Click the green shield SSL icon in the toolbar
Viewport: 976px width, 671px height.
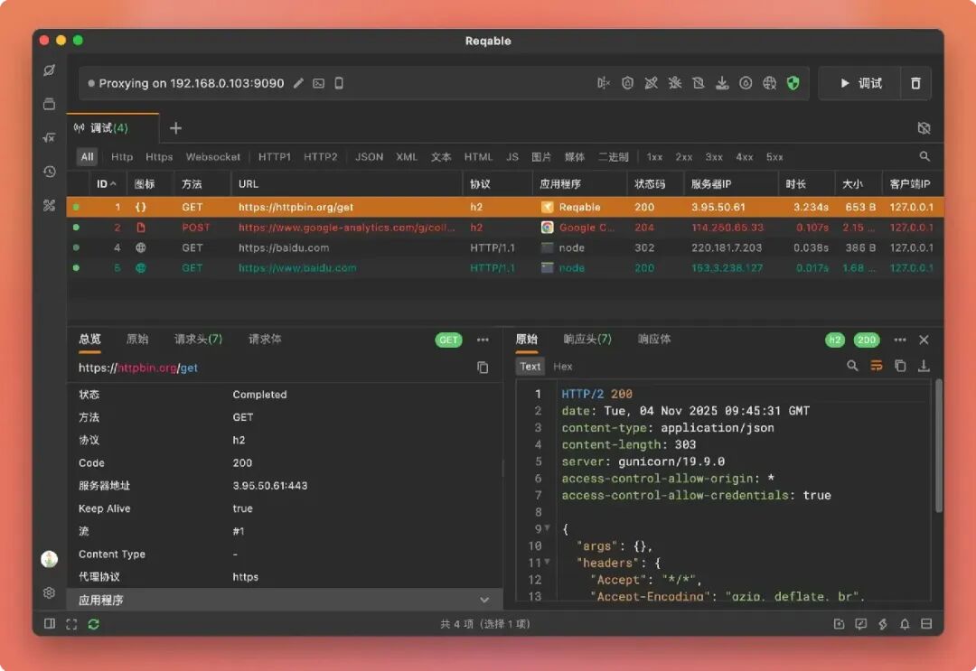pos(793,83)
